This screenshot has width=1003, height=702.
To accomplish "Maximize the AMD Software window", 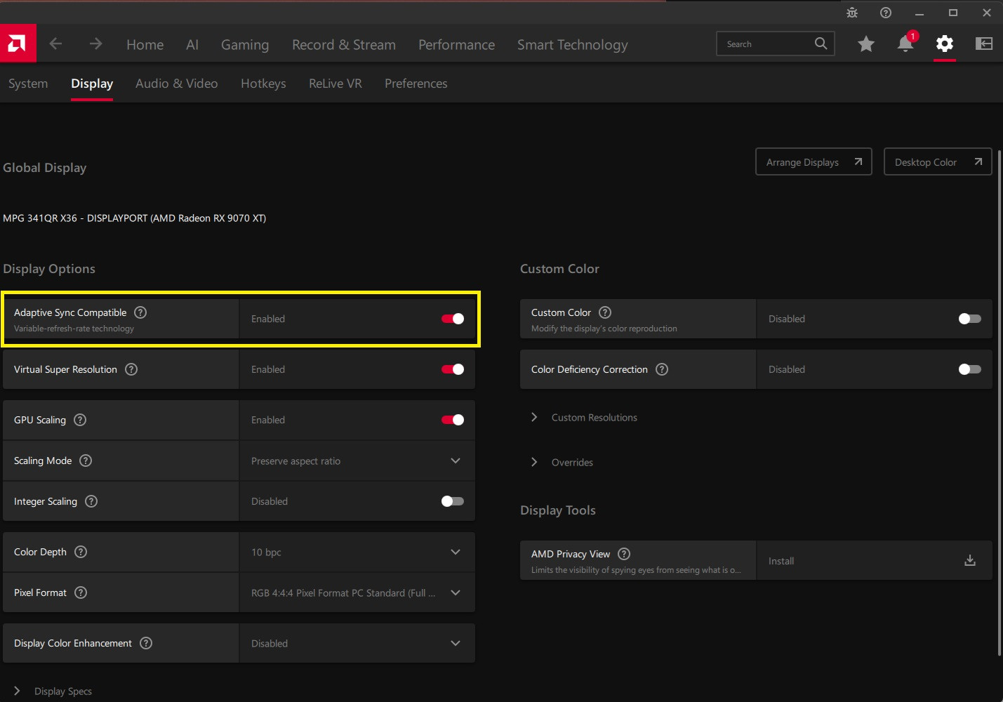I will click(x=953, y=13).
